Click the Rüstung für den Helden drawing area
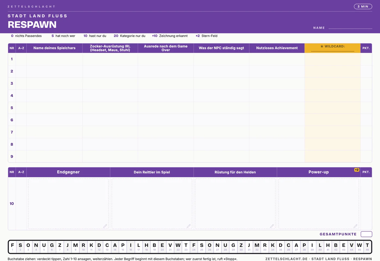Viewport: 380px width, 261px height. (x=235, y=204)
